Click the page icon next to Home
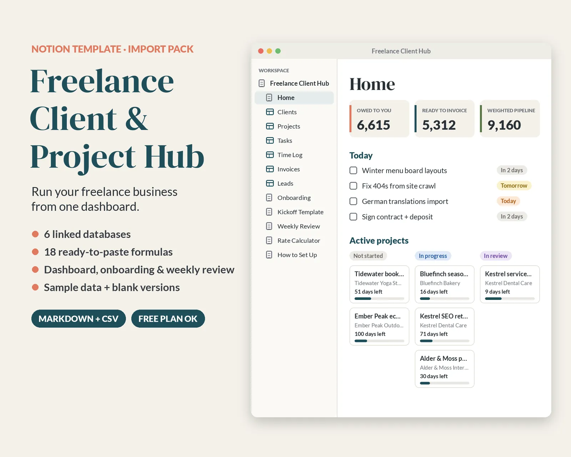571x457 pixels. (x=269, y=97)
